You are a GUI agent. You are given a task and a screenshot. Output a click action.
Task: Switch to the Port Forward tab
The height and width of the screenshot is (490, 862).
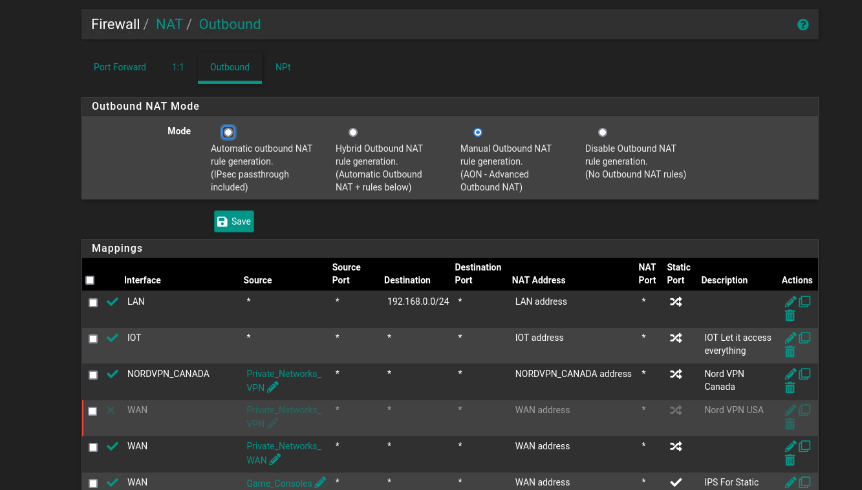click(120, 67)
